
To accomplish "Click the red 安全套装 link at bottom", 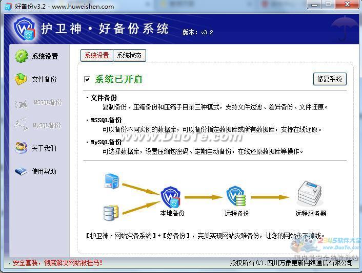I will pyautogui.click(x=57, y=263).
